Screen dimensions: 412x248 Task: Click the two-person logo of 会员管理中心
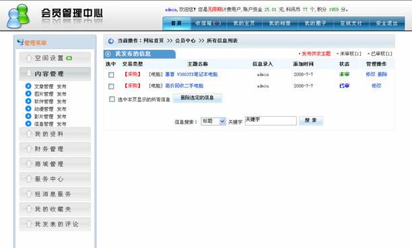click(18, 16)
